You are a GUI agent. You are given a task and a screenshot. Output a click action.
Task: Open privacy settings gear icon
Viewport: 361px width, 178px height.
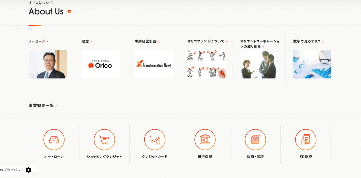[28, 170]
